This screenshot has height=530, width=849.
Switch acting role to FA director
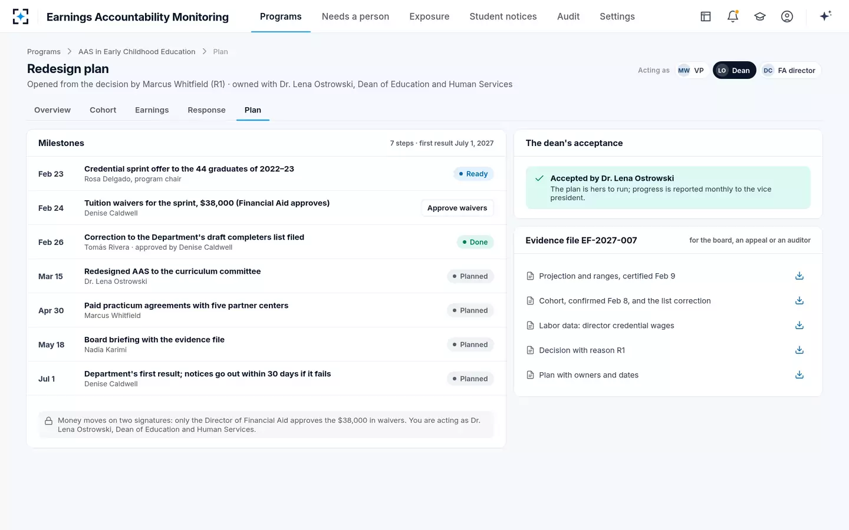[x=790, y=70]
